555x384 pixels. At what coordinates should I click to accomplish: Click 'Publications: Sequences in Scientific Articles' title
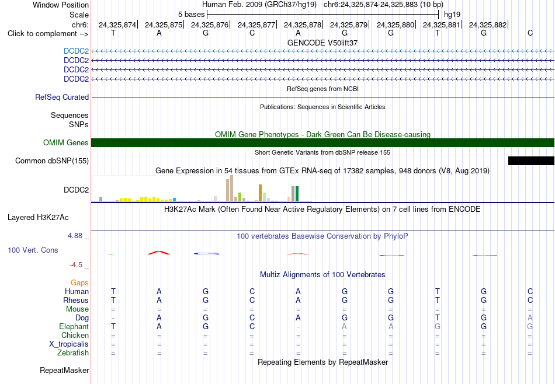pos(322,107)
